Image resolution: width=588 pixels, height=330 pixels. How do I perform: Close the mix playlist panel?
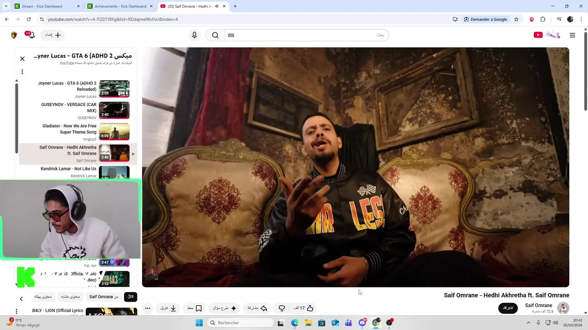(22, 59)
